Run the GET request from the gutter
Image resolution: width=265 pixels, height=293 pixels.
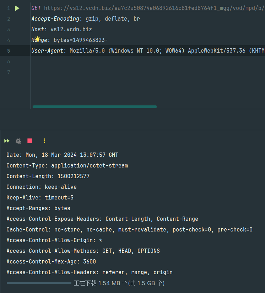pos(17,8)
